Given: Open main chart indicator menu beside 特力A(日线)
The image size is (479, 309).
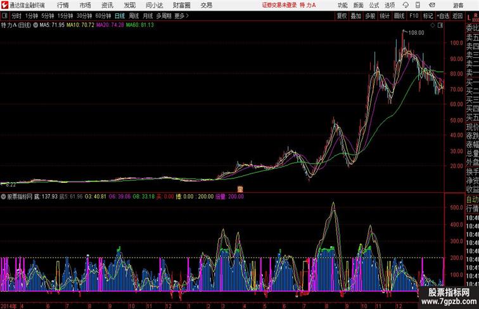Looking at the screenshot, I should point(35,25).
